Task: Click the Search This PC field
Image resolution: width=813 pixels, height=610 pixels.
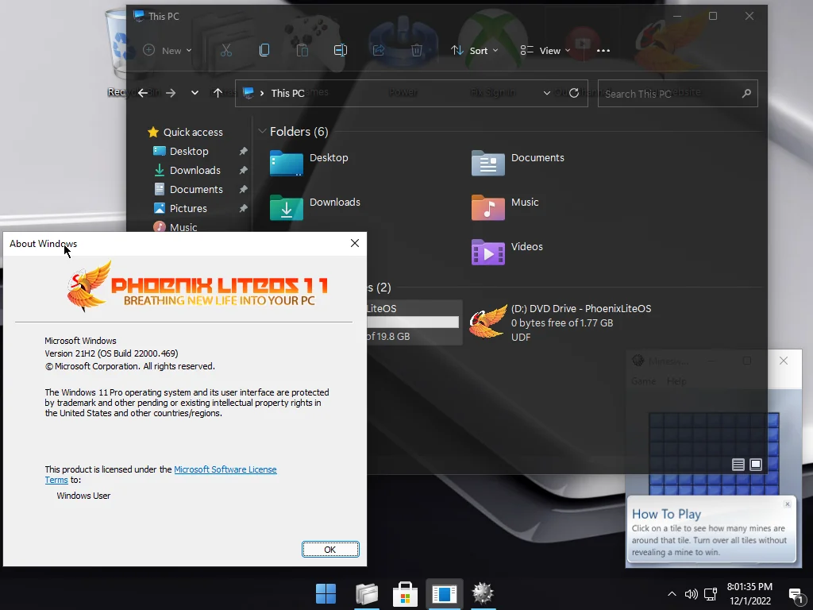Action: point(678,94)
